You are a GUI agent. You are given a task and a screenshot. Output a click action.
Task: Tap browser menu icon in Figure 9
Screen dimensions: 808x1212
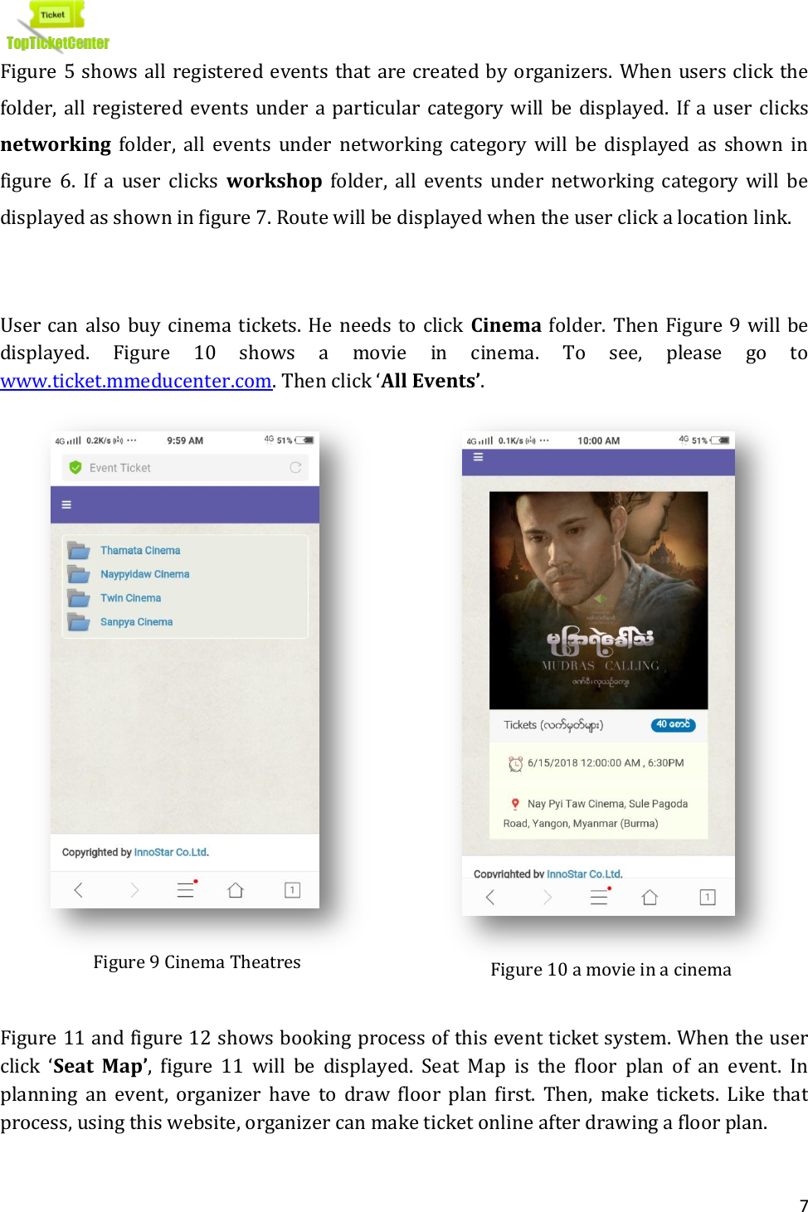pyautogui.click(x=186, y=890)
